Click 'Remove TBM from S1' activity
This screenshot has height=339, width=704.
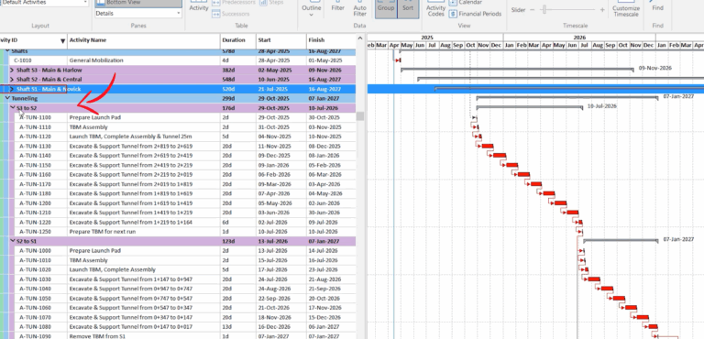97,336
